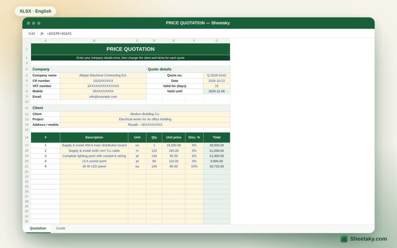The width and height of the screenshot is (397, 248).
Task: Click the Sheetaky.com logo icon
Action: (x=344, y=239)
